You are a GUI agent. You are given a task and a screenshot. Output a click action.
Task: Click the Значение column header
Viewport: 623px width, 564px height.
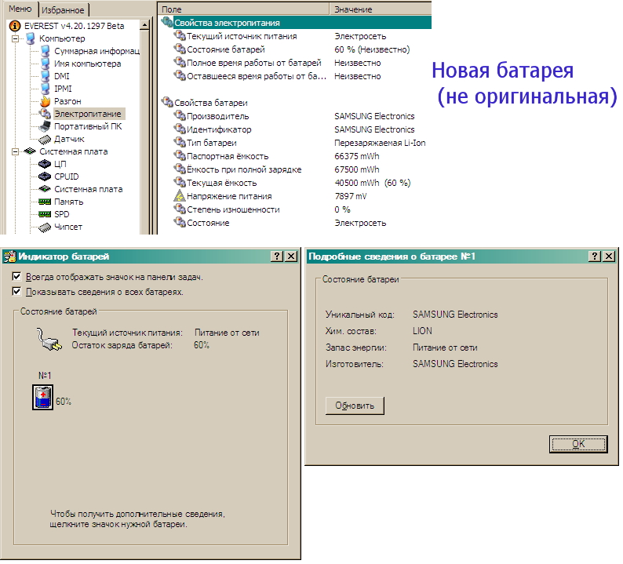point(353,9)
